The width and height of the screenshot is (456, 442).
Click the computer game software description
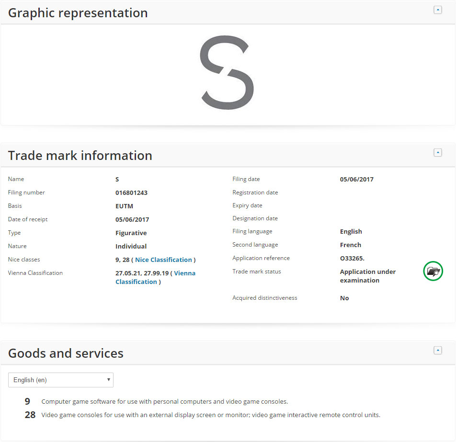pos(165,401)
